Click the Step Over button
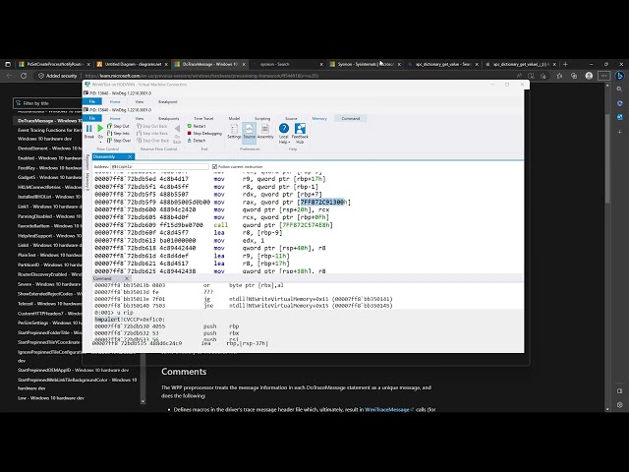 (x=119, y=141)
